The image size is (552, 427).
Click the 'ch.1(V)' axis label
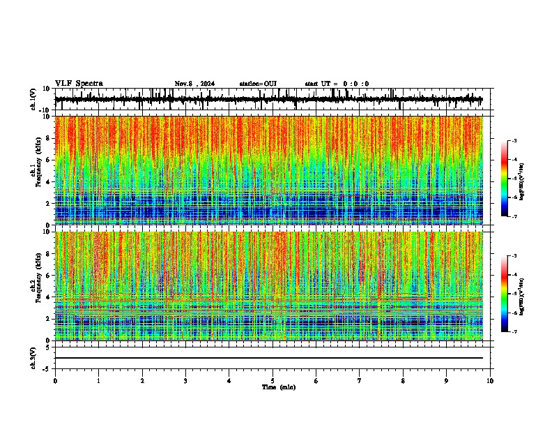point(33,99)
